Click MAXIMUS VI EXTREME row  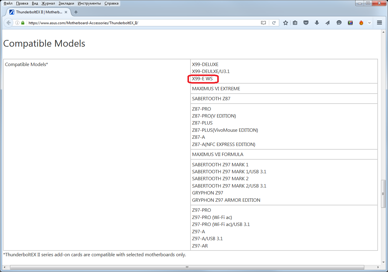(284, 89)
